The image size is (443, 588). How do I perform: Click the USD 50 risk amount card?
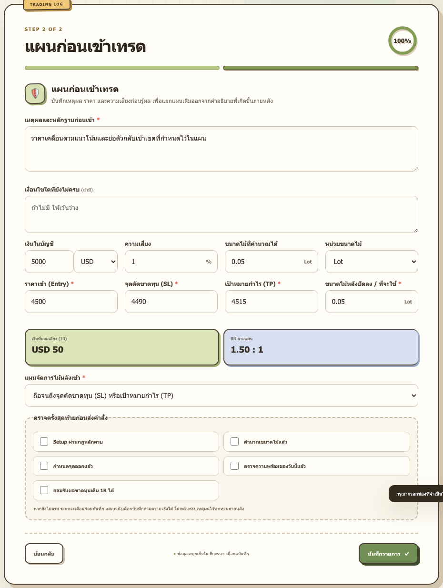click(122, 347)
